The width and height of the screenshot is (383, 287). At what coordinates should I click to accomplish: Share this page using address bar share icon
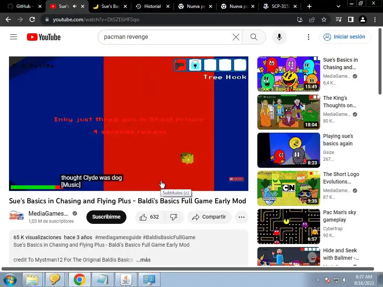[x=312, y=19]
